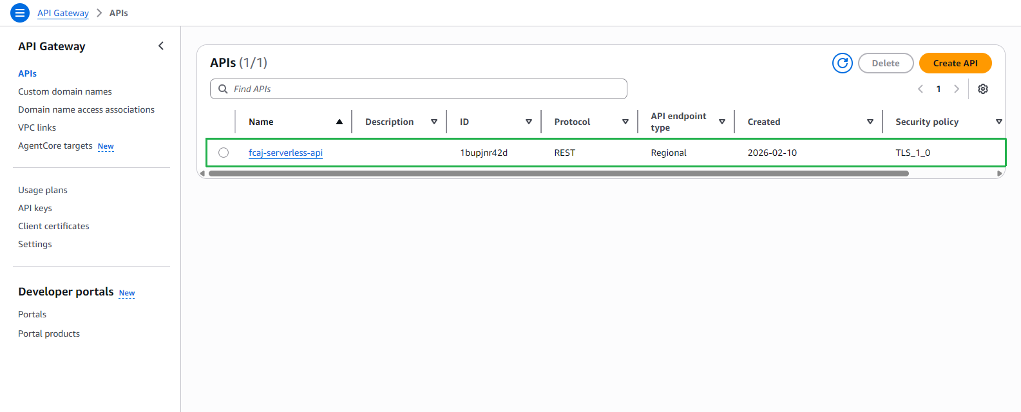1021x412 pixels.
Task: Click the APIs breadcrumb text
Action: [119, 13]
